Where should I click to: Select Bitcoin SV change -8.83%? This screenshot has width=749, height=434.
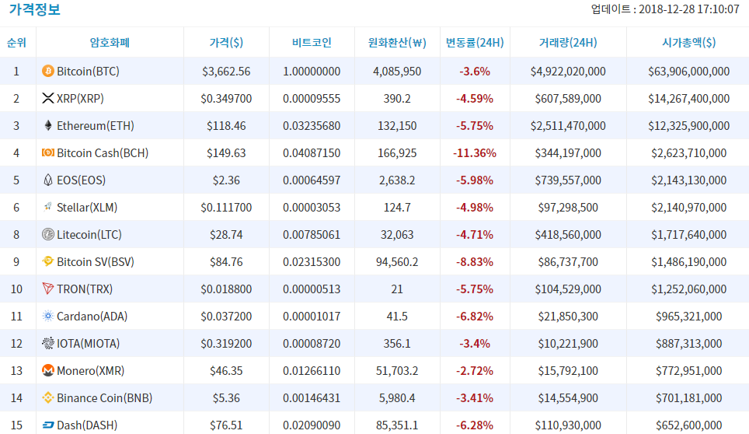tap(475, 262)
